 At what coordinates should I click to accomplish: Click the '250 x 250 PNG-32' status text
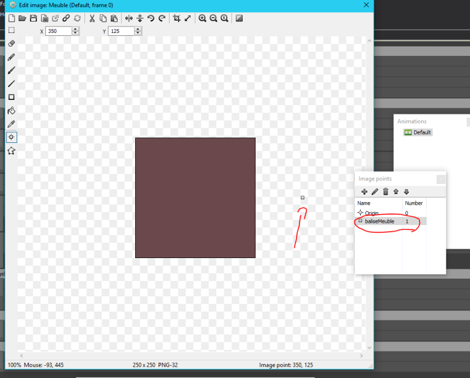point(155,365)
